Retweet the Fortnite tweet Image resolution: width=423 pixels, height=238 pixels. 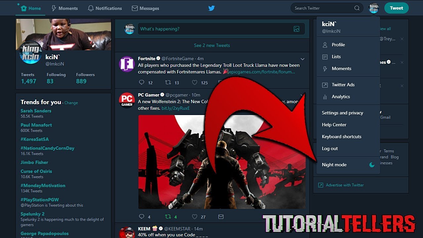(x=168, y=82)
